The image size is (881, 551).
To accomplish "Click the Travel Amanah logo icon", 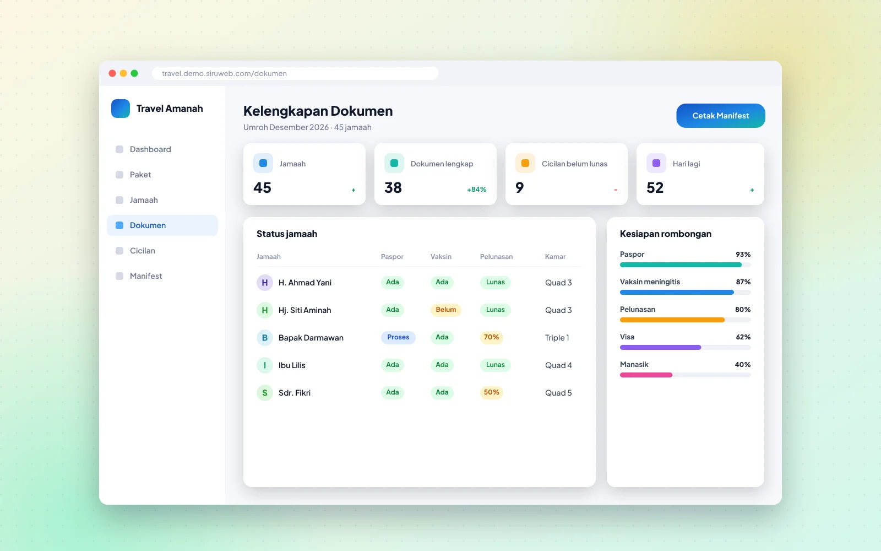I will pyautogui.click(x=121, y=109).
